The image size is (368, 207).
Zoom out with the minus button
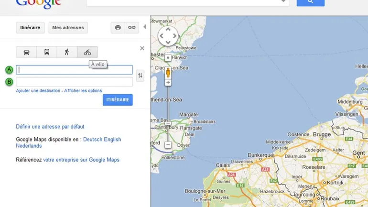pyautogui.click(x=168, y=145)
